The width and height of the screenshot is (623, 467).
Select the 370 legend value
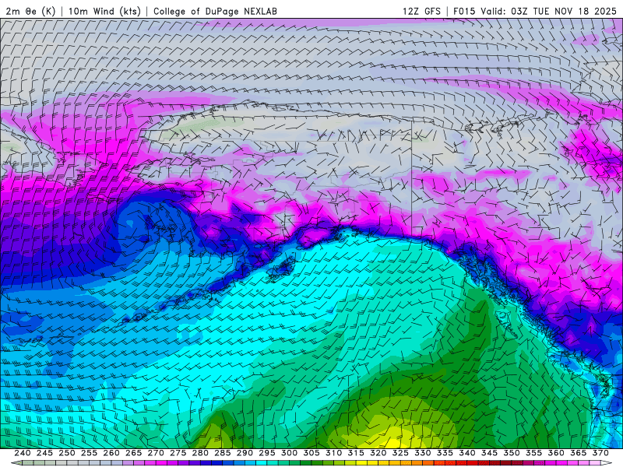(x=600, y=453)
